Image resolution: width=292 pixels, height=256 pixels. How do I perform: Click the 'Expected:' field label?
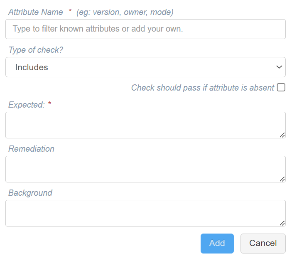click(27, 105)
